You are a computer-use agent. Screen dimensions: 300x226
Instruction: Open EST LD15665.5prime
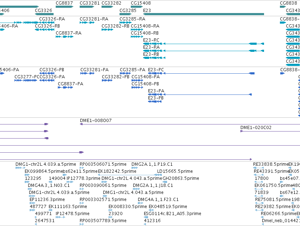coord(160,175)
